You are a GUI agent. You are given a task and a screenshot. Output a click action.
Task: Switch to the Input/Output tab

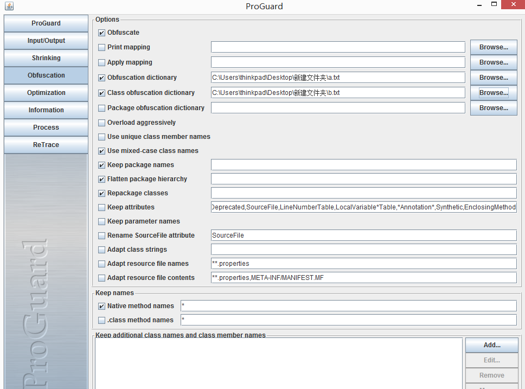point(46,41)
